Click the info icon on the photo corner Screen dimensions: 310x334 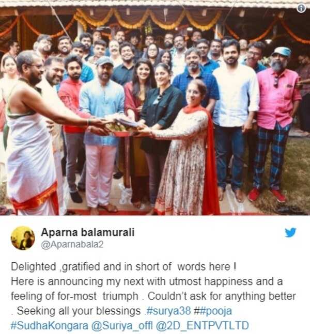click(x=301, y=8)
